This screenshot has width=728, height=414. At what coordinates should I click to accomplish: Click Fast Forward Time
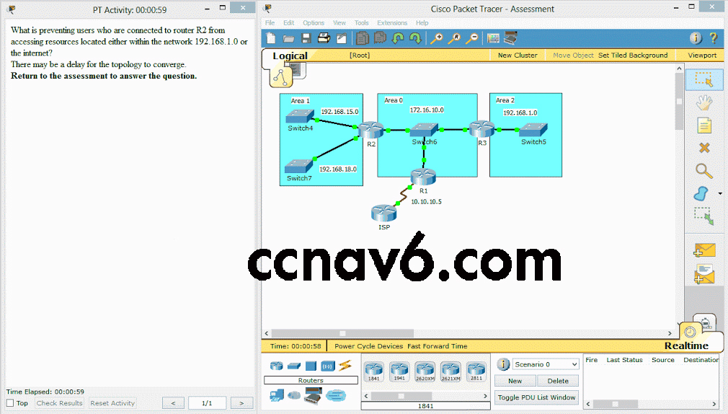click(438, 346)
